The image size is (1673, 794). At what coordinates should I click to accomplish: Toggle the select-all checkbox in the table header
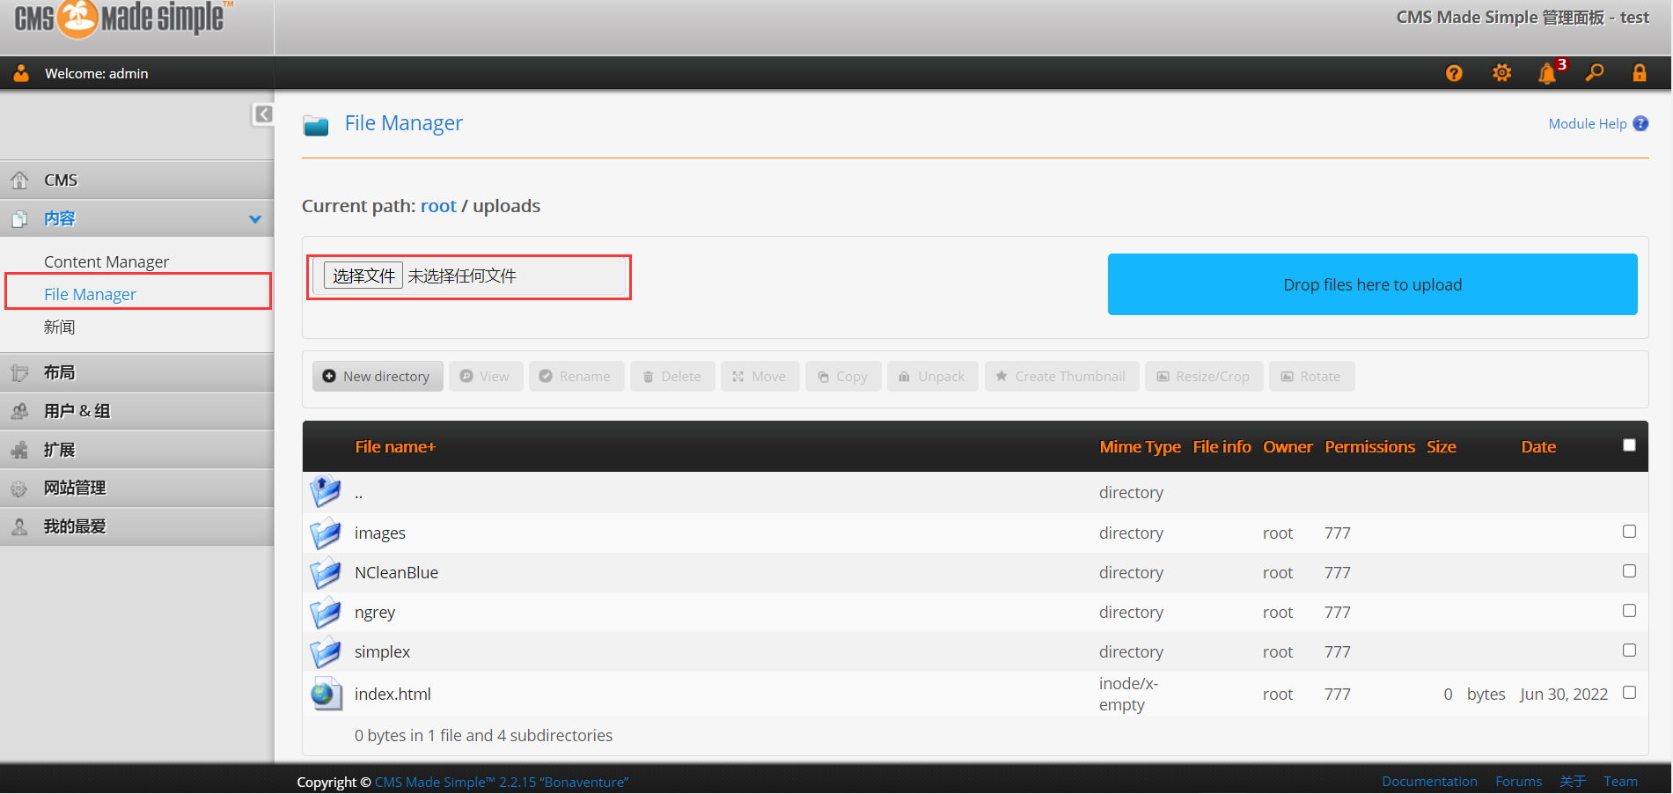(1629, 445)
